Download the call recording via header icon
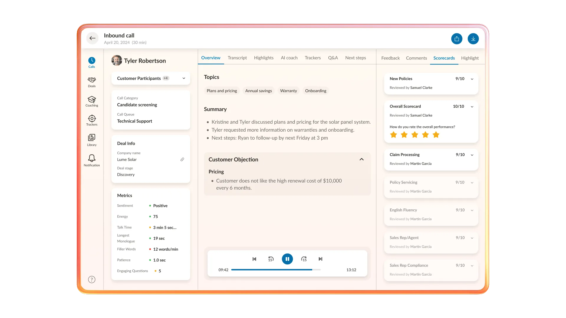 point(473,39)
